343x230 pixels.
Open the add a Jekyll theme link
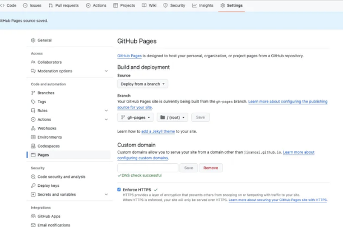158,131
